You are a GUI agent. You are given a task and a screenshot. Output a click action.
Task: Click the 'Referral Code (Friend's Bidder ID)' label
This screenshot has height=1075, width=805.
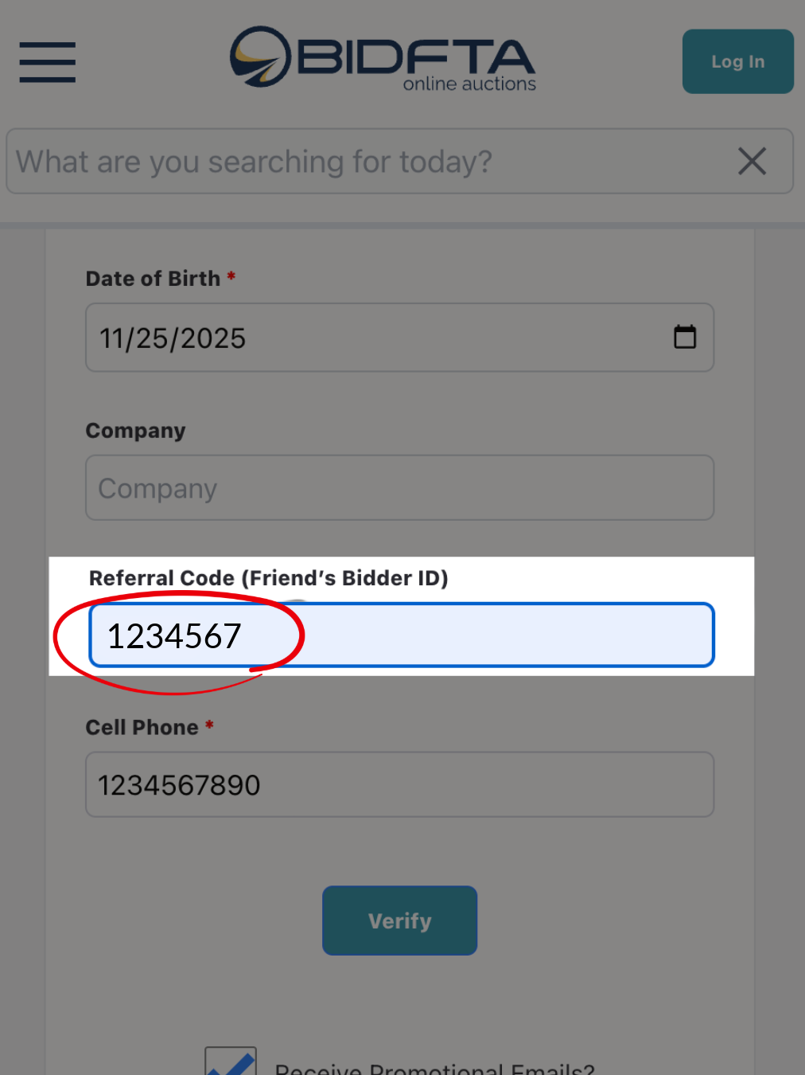pos(268,578)
